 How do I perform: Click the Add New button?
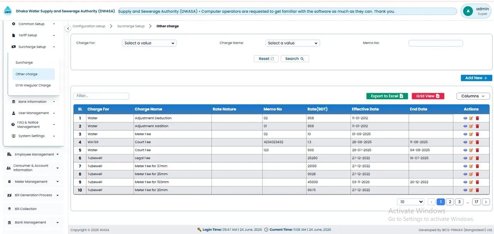[476, 78]
